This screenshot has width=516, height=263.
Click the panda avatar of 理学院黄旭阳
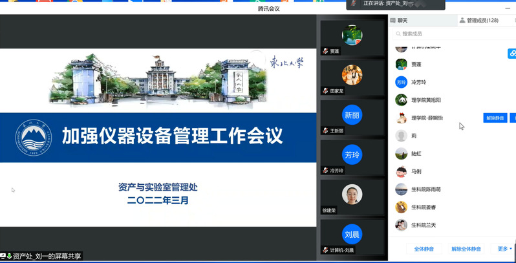point(401,100)
